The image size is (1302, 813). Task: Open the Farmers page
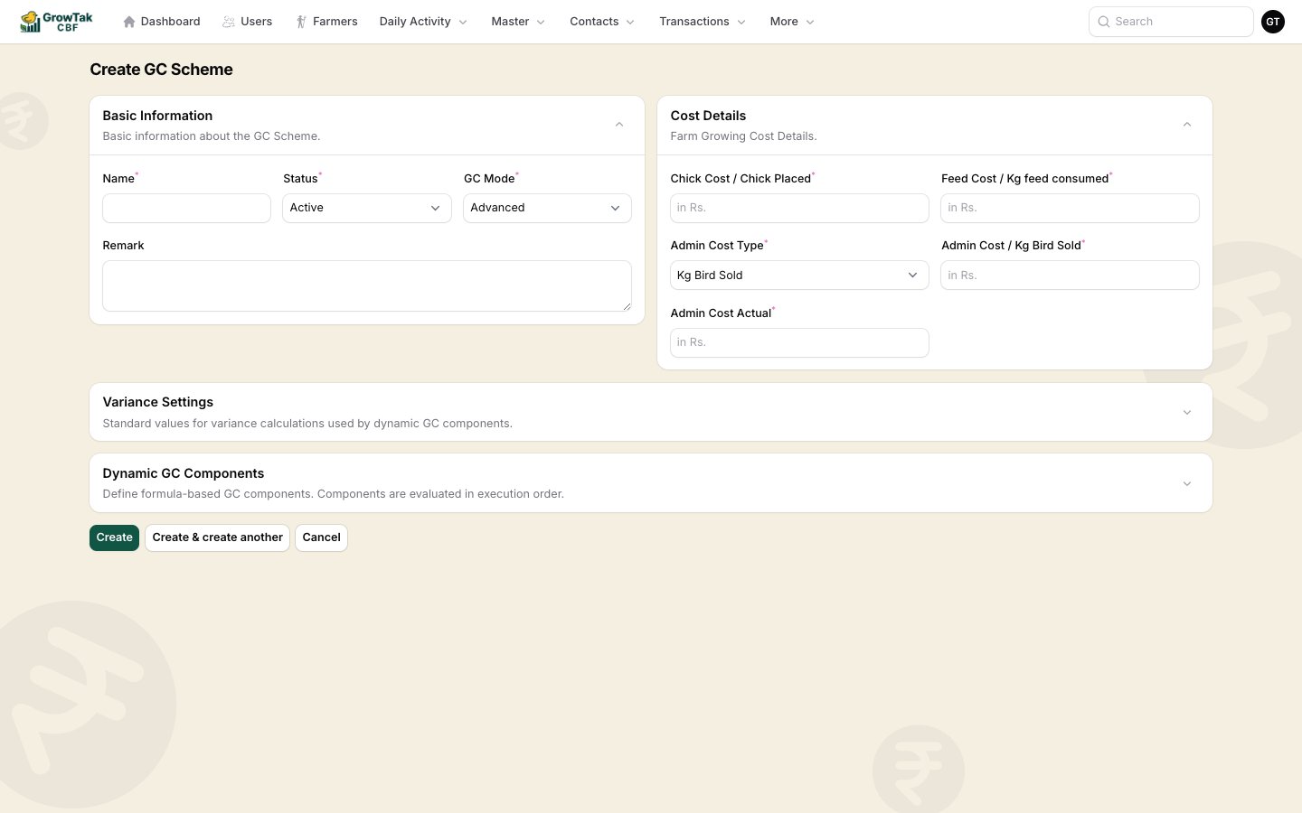click(x=326, y=22)
